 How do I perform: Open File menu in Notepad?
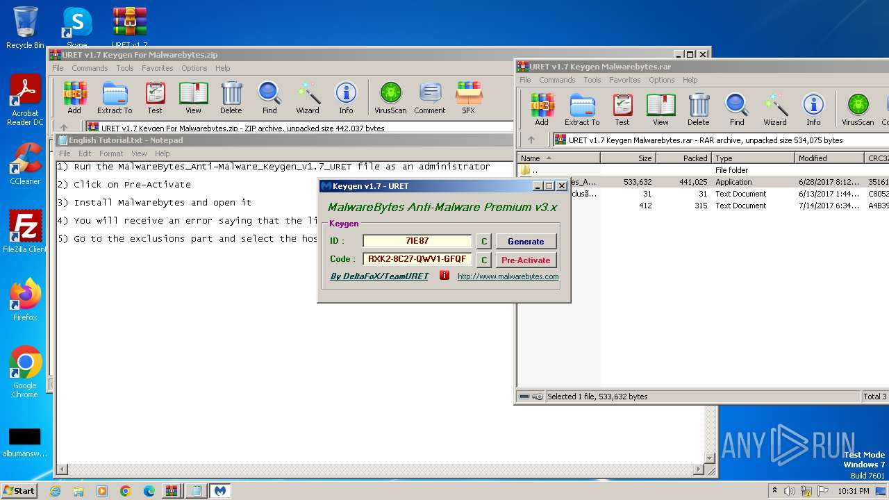[x=65, y=153]
